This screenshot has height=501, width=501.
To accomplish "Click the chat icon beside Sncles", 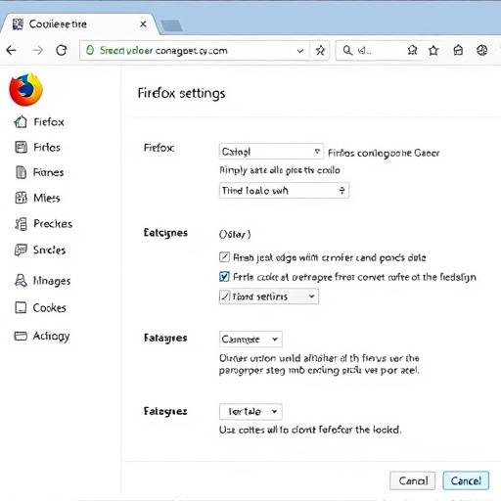I will pos(21,250).
